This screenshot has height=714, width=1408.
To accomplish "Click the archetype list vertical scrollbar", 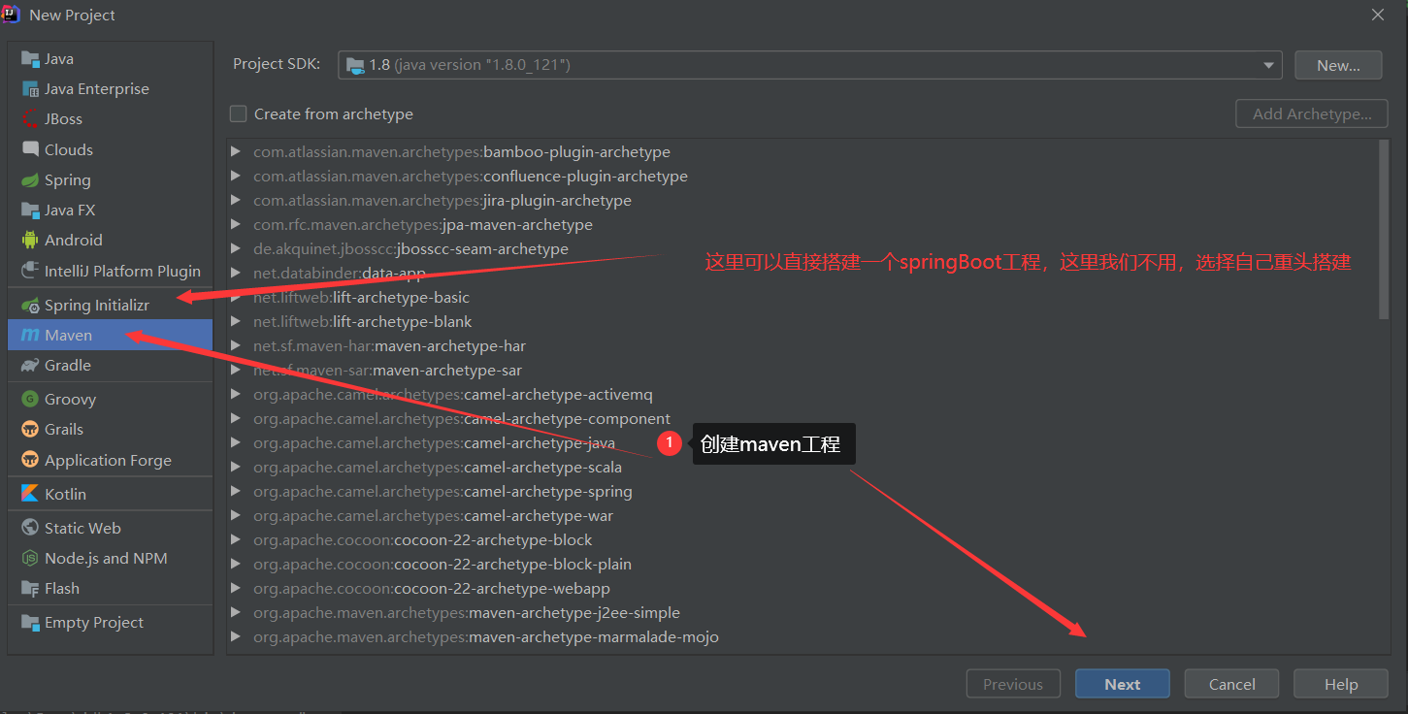I will [1384, 229].
